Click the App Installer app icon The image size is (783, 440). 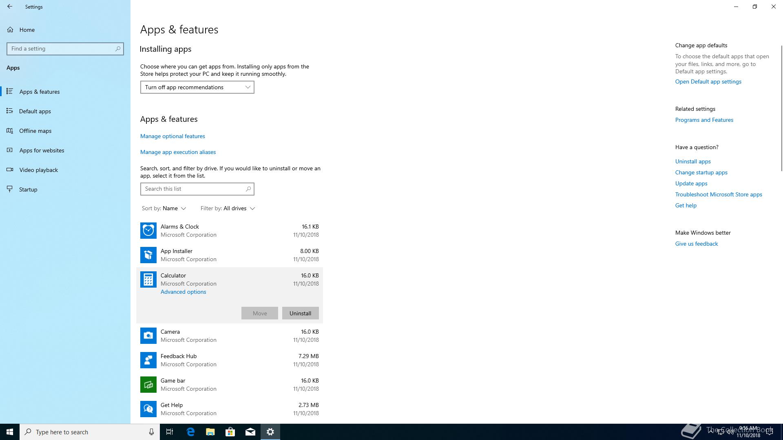tap(148, 255)
